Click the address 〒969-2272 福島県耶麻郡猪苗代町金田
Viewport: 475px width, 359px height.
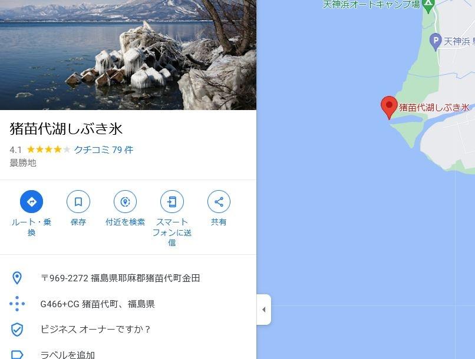[x=120, y=278]
